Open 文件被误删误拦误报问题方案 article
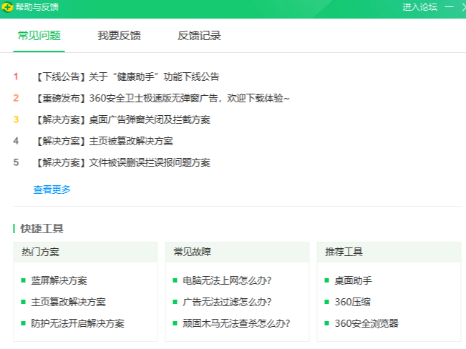 122,162
